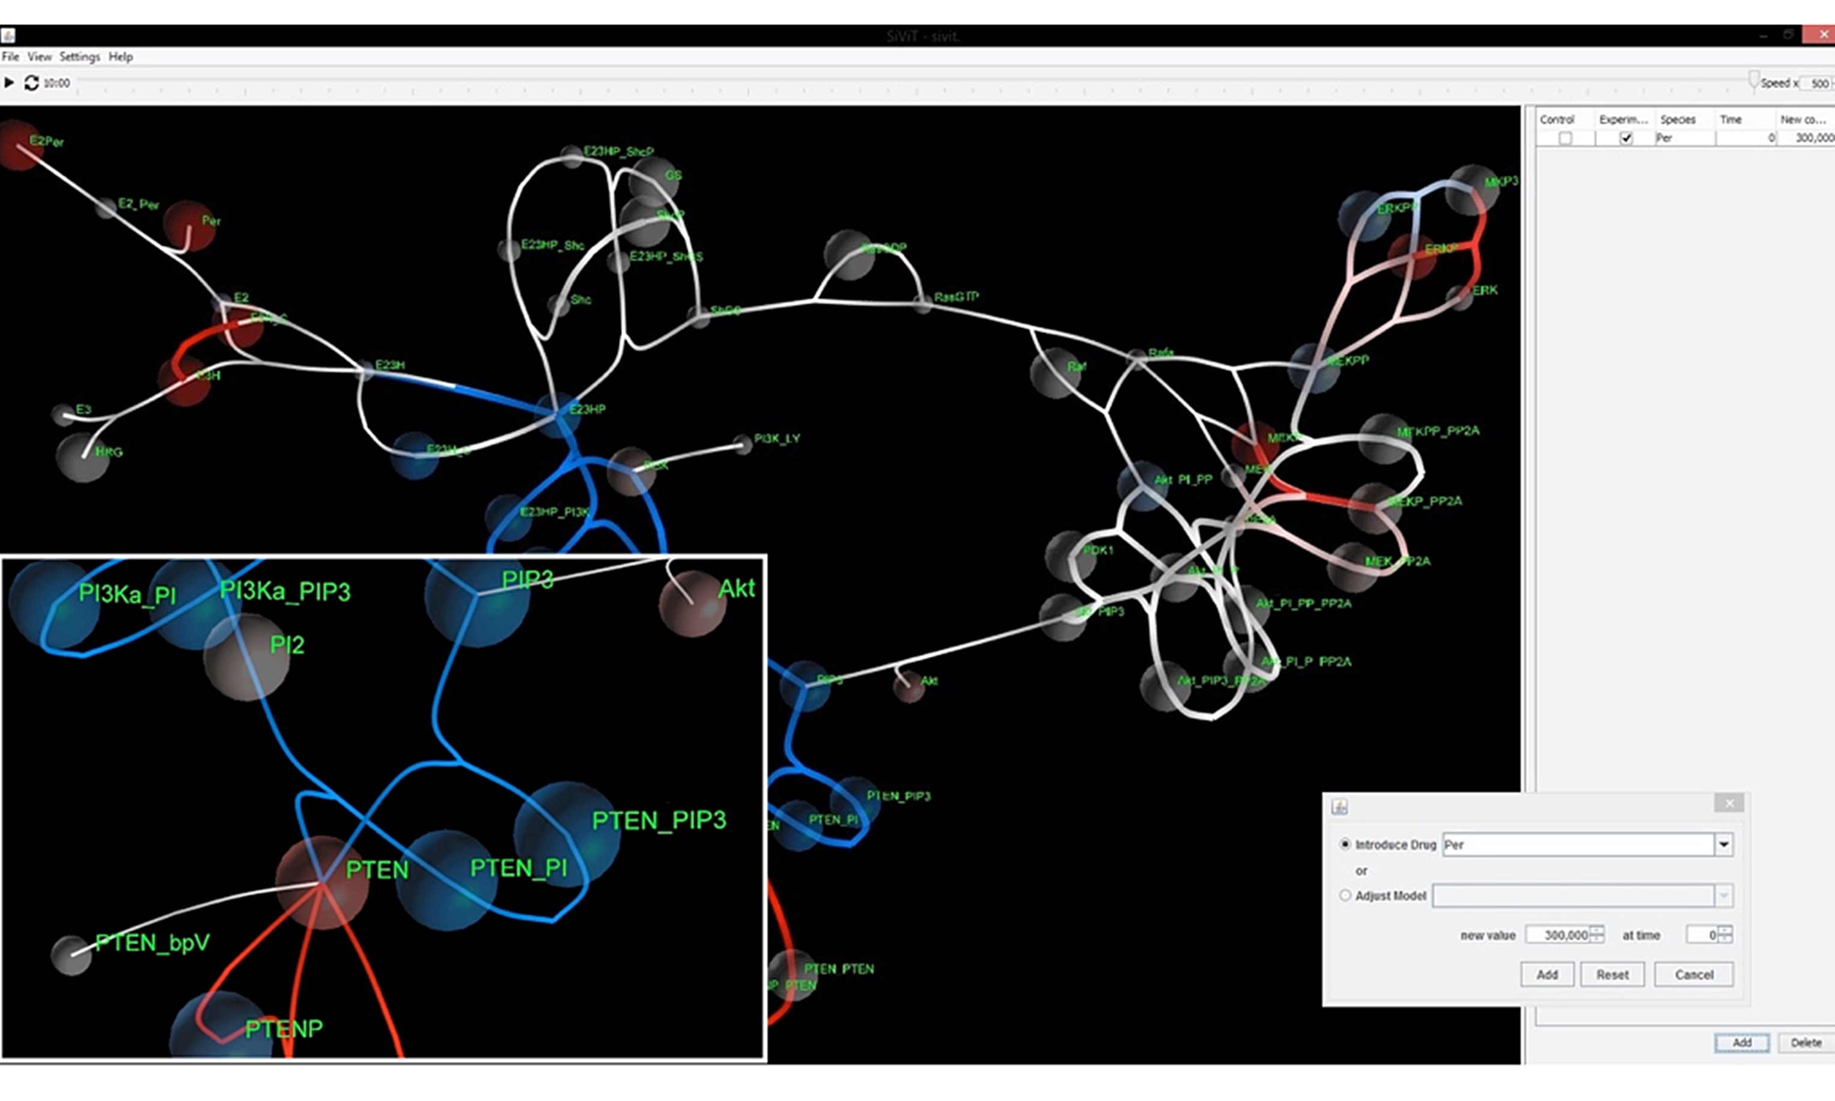1835x1101 pixels.
Task: Tick the Control checkbox in the Per row
Action: click(x=1565, y=138)
